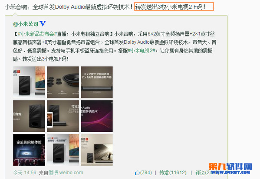Open the 6x2英寸 soundbar thumbnail
The height and width of the screenshot is (179, 260).
point(97,82)
